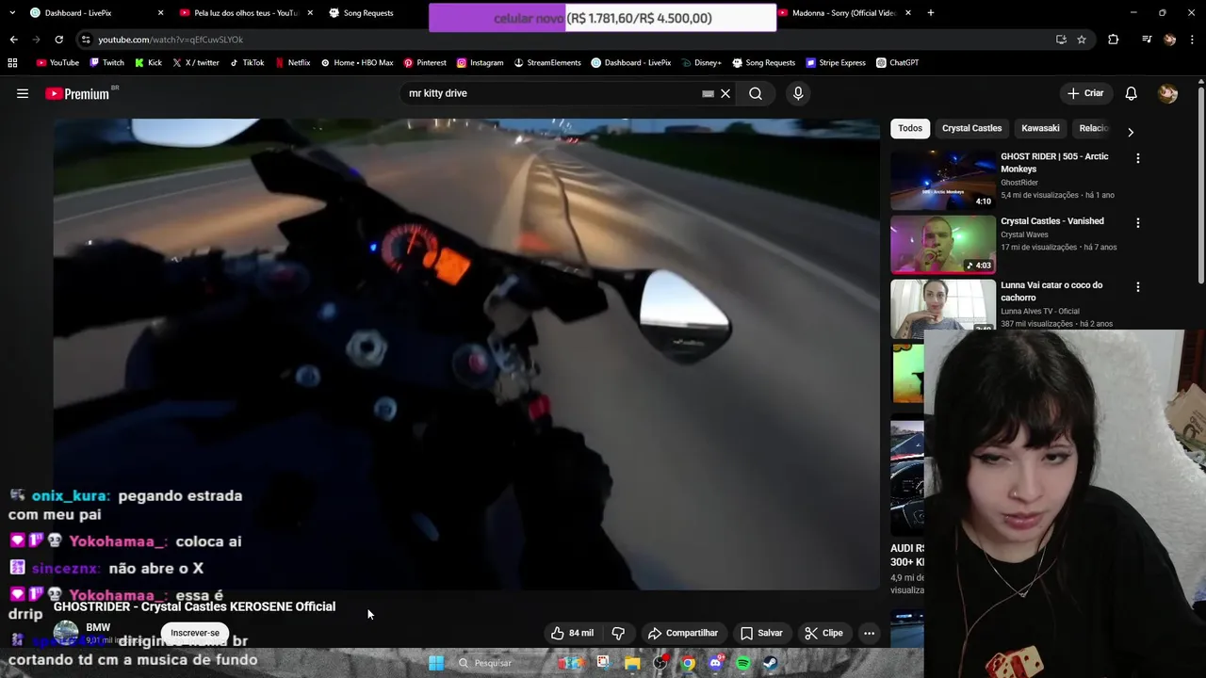Open options for GHOST RIDER 505 video
Viewport: 1206px width, 678px height.
[x=1137, y=158]
